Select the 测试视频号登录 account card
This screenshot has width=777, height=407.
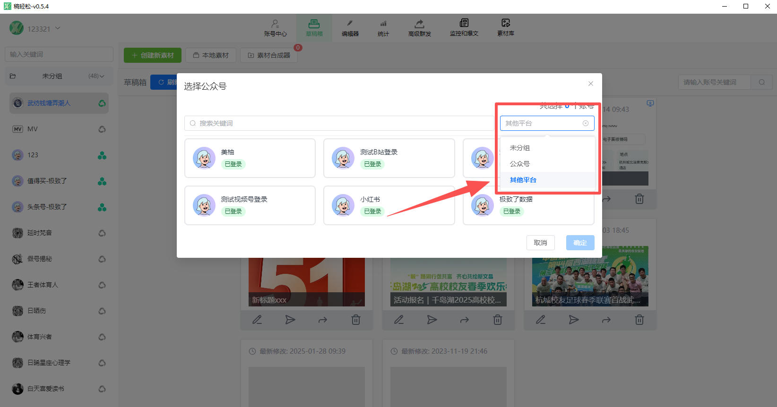point(250,205)
